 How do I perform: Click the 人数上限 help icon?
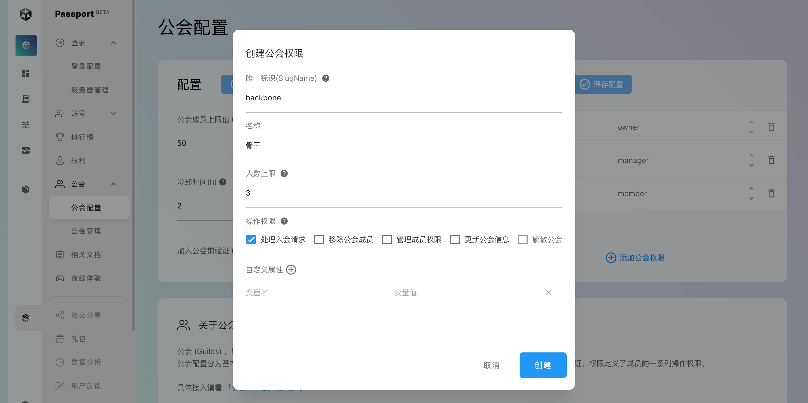point(284,173)
